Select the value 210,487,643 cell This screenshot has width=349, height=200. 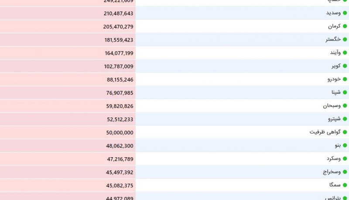68,14
